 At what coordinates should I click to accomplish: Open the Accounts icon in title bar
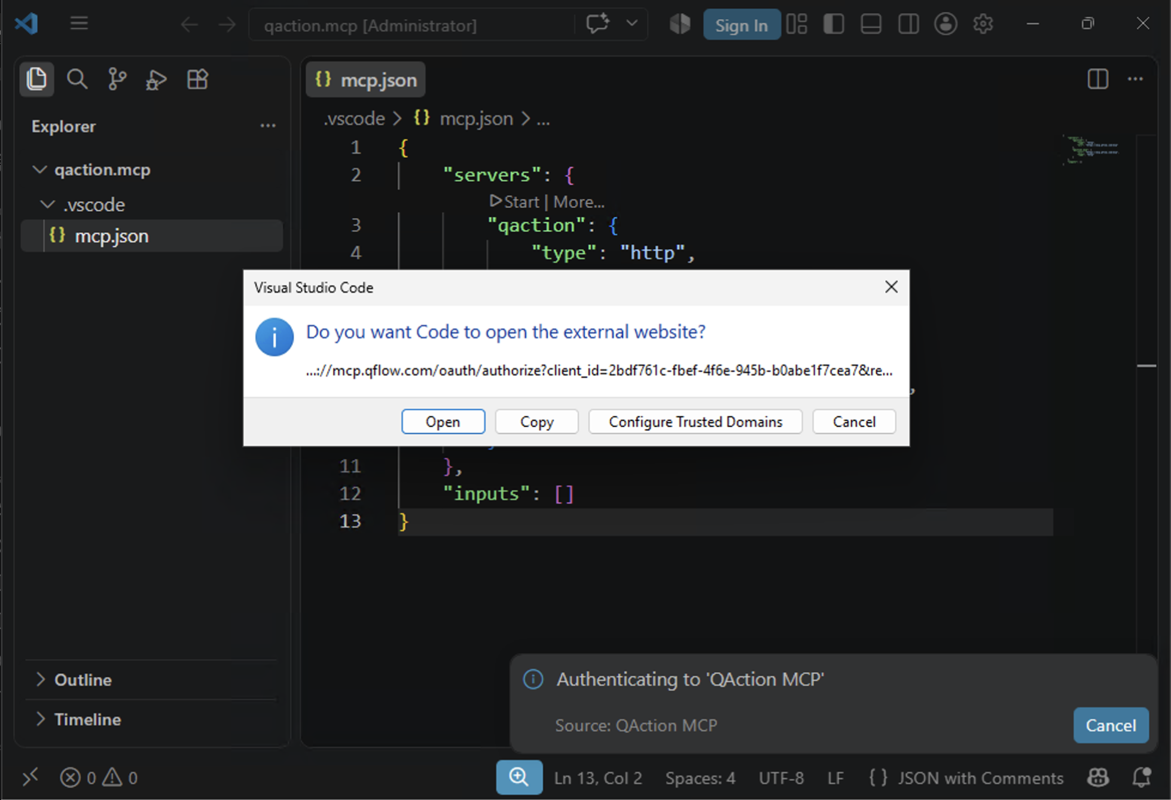(946, 24)
